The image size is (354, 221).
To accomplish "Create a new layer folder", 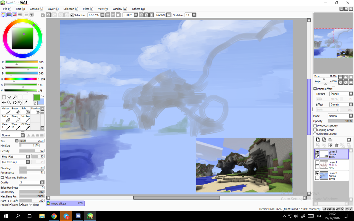I will [x=330, y=140].
